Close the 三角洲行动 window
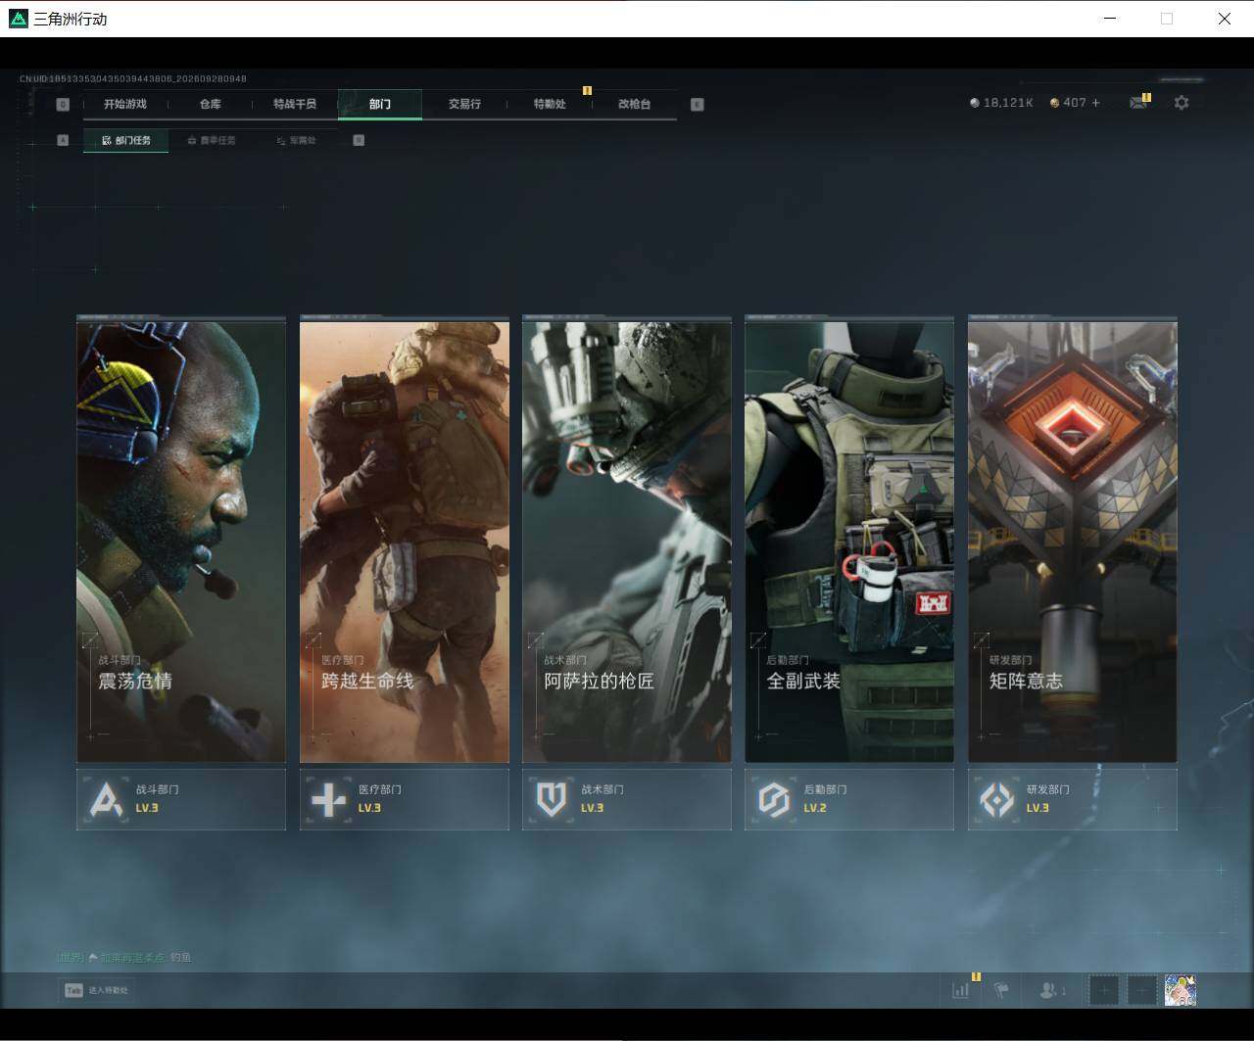Image resolution: width=1254 pixels, height=1041 pixels. click(x=1225, y=19)
